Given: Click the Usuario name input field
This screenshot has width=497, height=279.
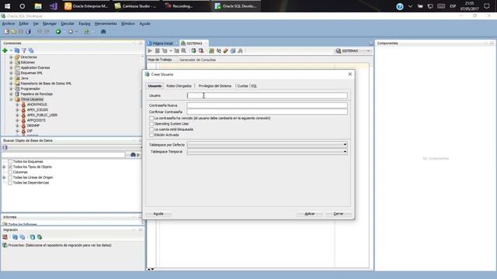Looking at the screenshot, I should (x=267, y=95).
